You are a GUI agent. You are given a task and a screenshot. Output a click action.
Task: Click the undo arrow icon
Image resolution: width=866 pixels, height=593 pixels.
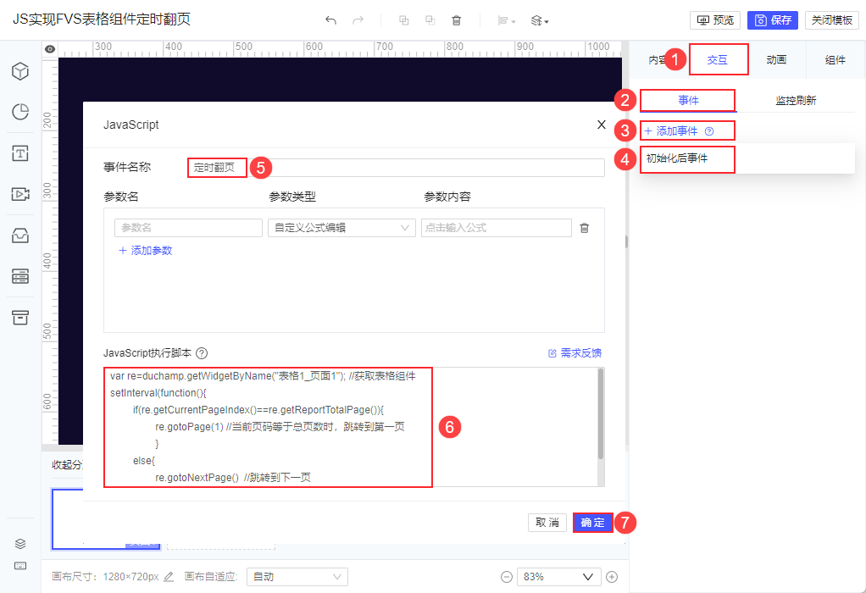tap(330, 20)
